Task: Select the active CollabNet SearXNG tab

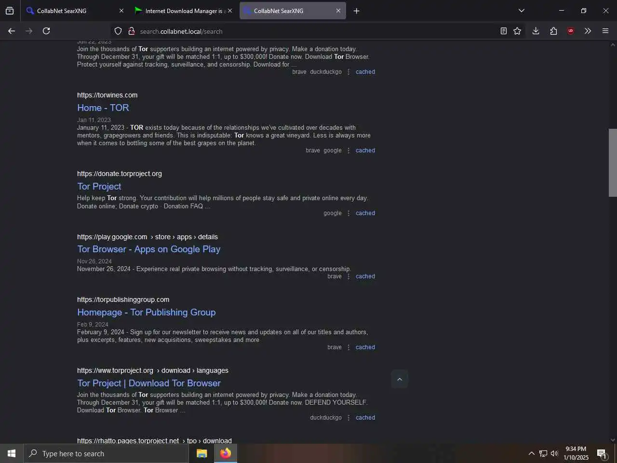Action: (x=292, y=11)
